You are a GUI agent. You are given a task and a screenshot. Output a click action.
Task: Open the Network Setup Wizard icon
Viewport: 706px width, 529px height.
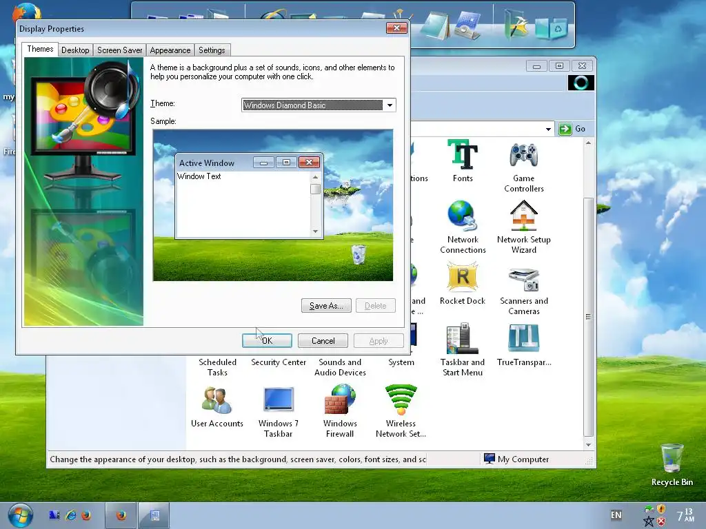click(524, 216)
